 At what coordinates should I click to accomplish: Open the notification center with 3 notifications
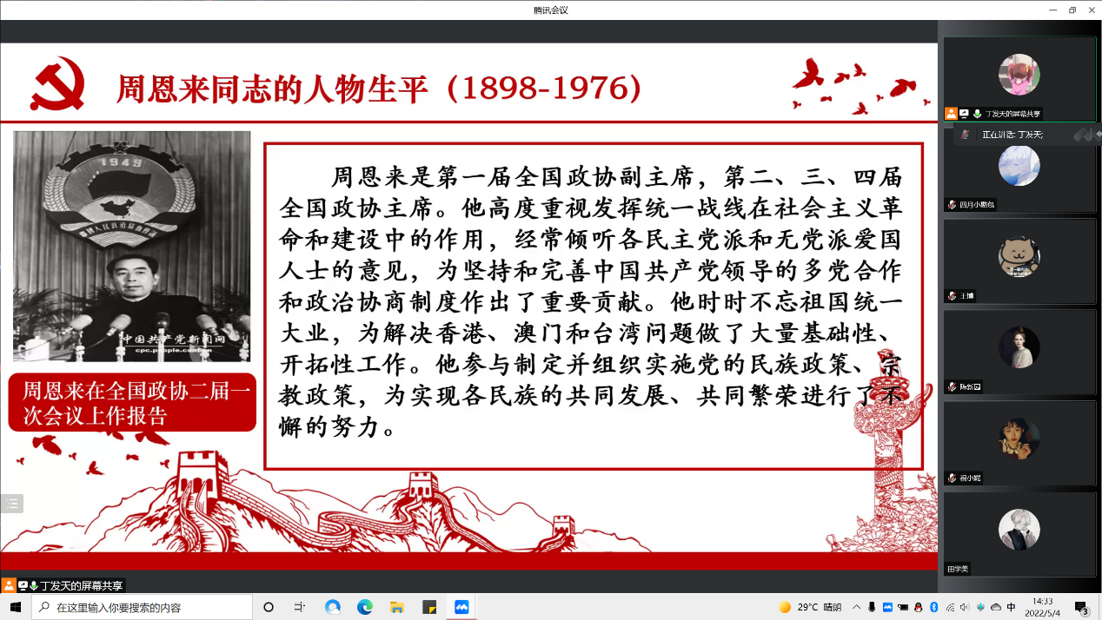click(x=1082, y=607)
